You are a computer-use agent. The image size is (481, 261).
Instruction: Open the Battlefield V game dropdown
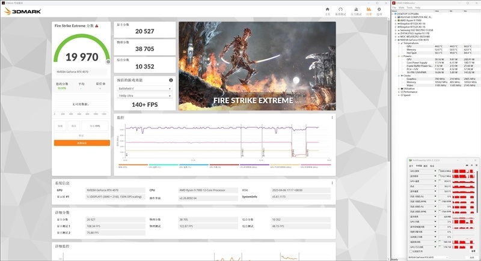pos(144,88)
